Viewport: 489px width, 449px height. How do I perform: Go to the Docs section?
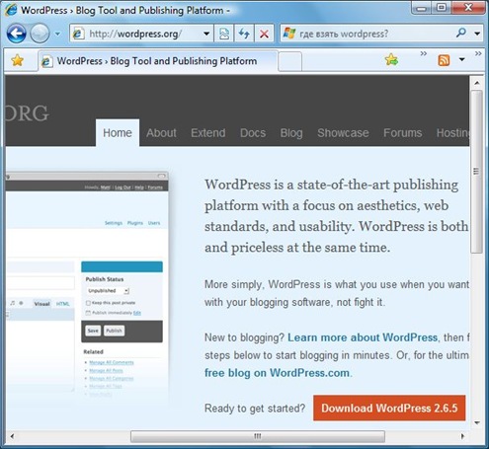253,133
